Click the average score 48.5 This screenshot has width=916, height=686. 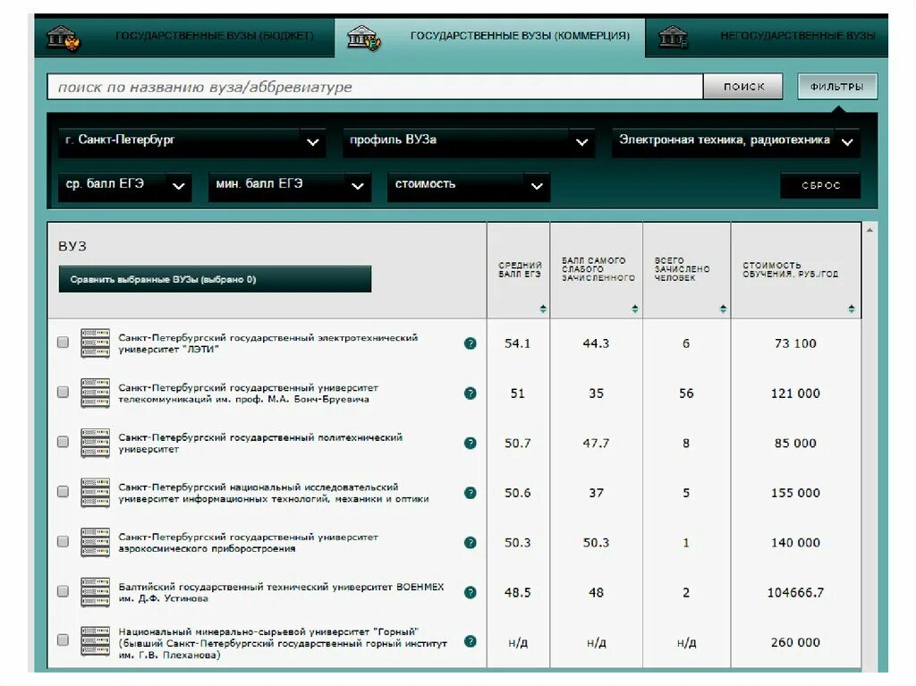[518, 592]
